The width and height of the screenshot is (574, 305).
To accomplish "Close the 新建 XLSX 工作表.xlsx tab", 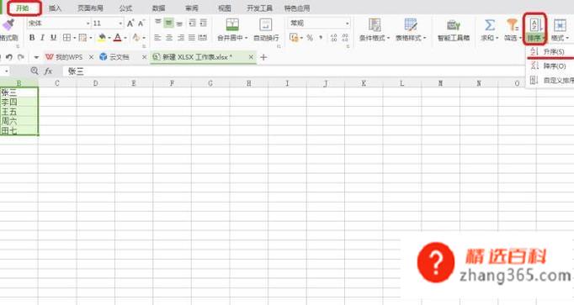I will click(x=251, y=57).
